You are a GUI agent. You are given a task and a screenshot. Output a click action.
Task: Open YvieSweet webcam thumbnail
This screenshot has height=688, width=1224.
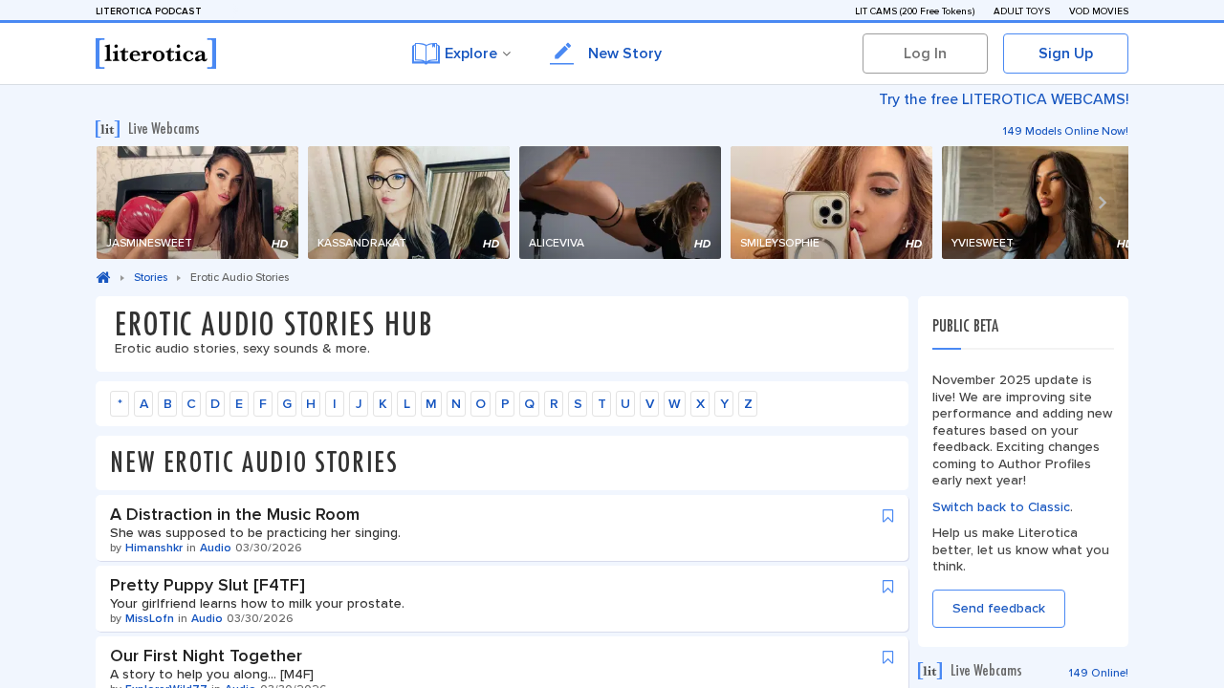[x=1035, y=203]
